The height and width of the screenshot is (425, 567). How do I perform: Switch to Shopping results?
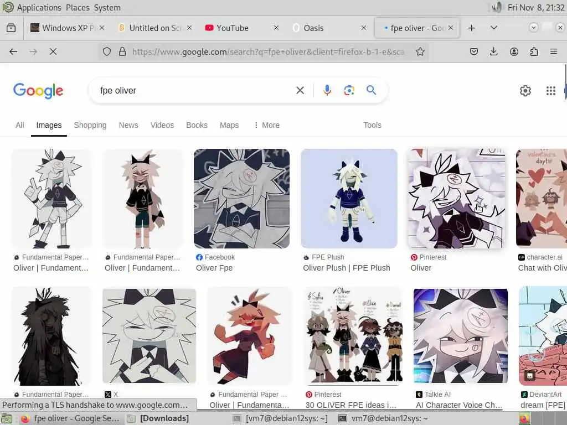click(90, 125)
